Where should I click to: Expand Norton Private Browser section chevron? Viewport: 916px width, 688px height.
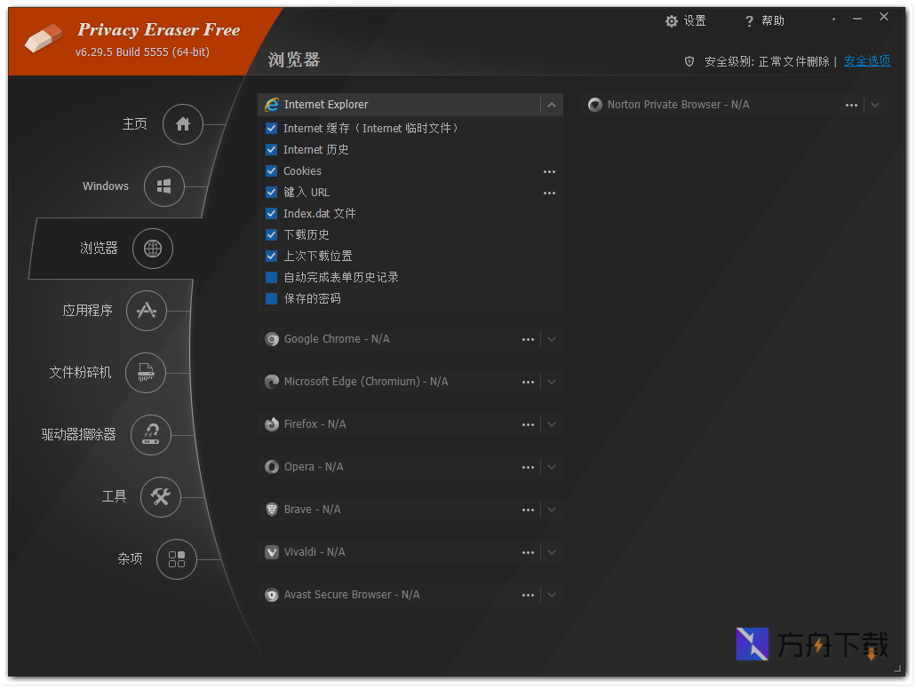point(874,105)
